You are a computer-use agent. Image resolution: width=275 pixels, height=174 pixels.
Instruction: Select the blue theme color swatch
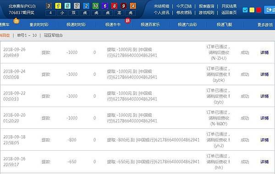(x=245, y=10)
